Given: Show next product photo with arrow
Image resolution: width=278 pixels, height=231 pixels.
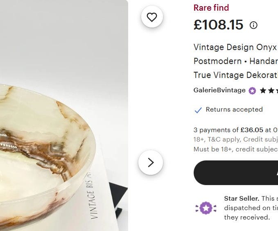Looking at the screenshot, I should pos(151,163).
